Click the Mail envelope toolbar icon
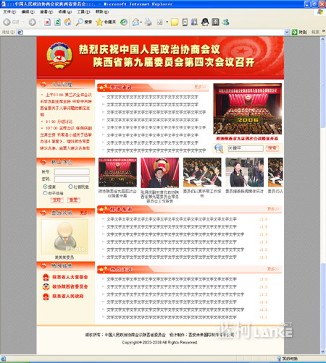 point(135,22)
